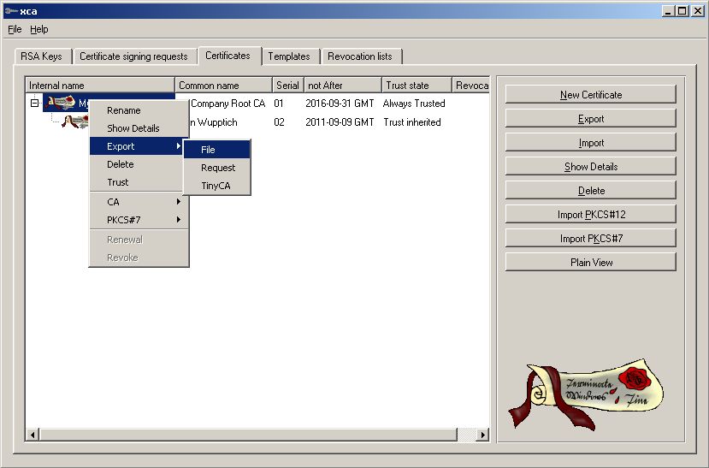This screenshot has width=709, height=468.
Task: Select Request in the Export submenu
Action: point(218,168)
